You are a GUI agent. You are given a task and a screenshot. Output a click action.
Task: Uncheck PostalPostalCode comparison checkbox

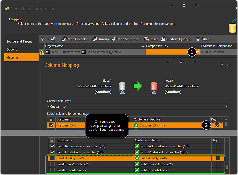click(x=52, y=152)
